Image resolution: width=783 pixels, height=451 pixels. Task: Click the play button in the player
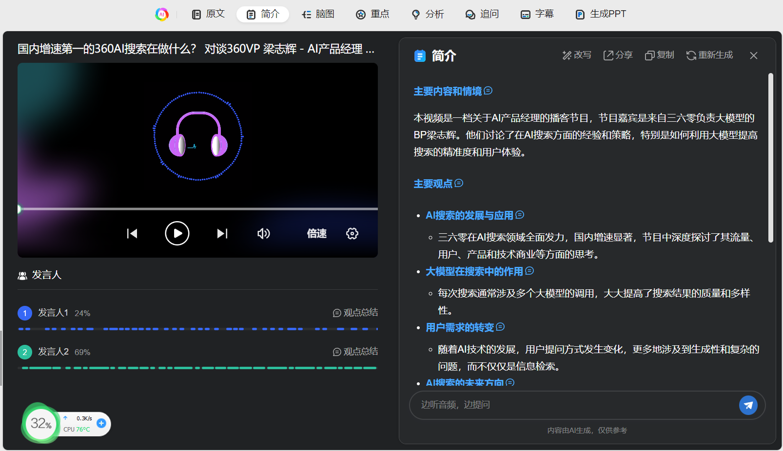[x=177, y=233]
